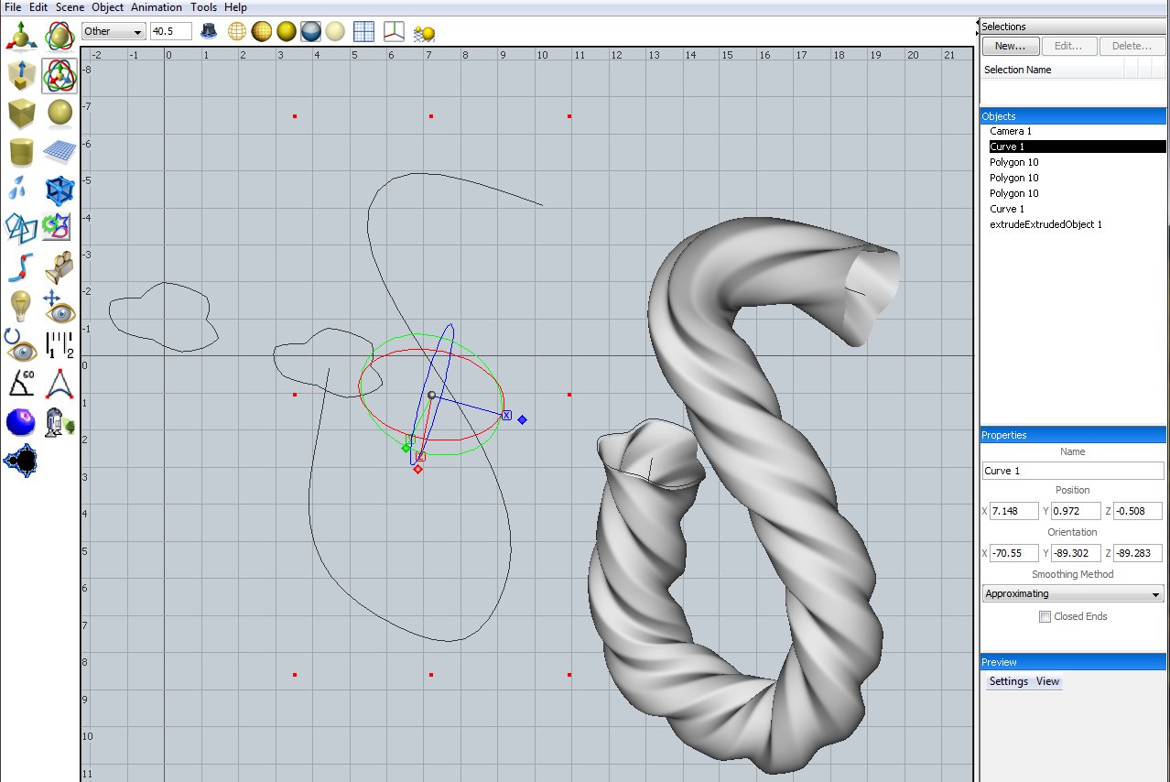Switch to smooth yellow sphere display mode
Screen dimensions: 1170x782
287,31
